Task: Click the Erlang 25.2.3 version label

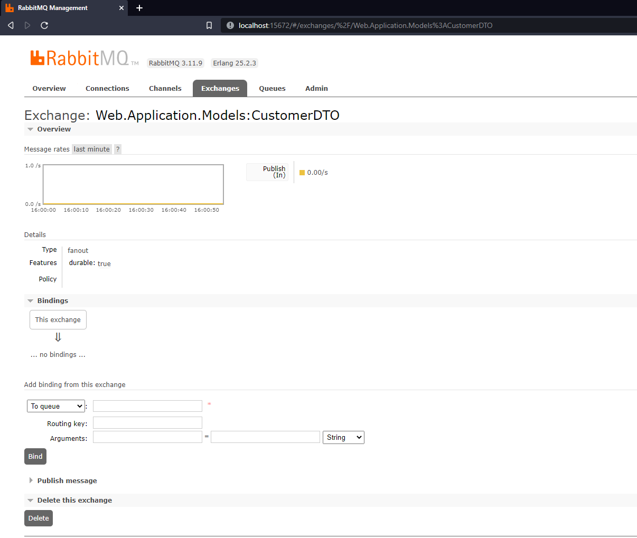Action: click(235, 63)
